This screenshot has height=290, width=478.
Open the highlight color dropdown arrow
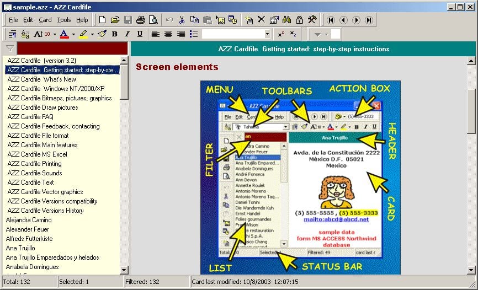(92, 34)
